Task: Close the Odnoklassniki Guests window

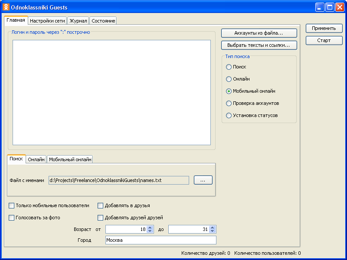Action: click(340, 7)
